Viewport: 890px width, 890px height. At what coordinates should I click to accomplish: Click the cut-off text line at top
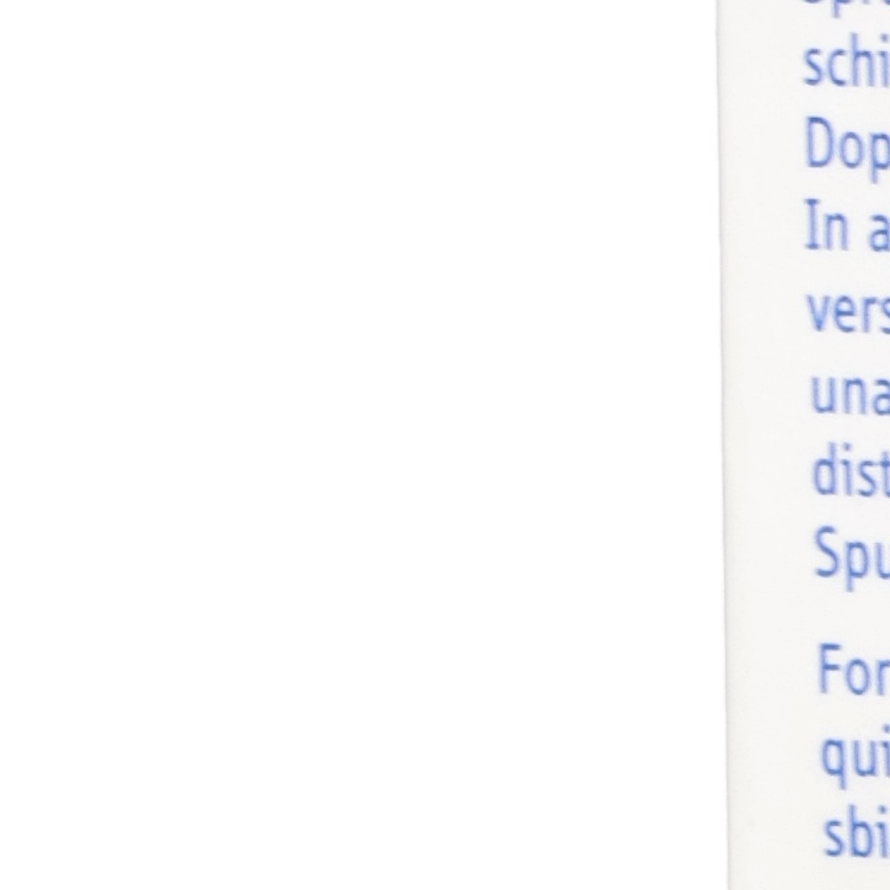click(846, 7)
